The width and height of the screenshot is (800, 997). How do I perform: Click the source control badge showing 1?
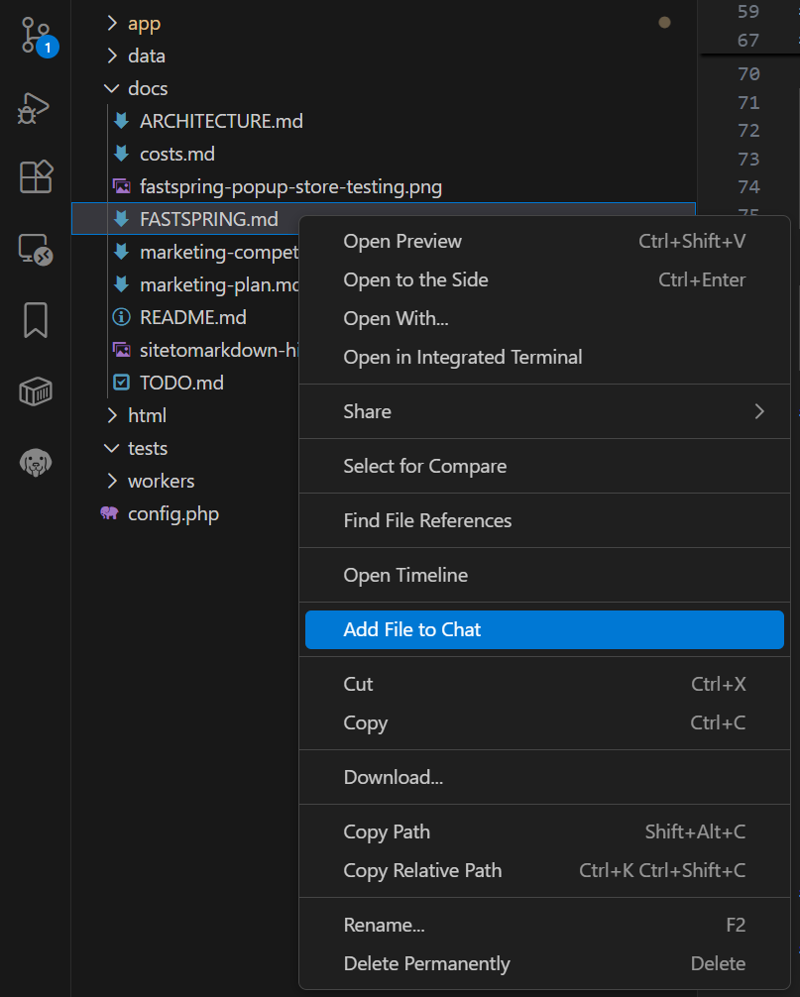48,47
